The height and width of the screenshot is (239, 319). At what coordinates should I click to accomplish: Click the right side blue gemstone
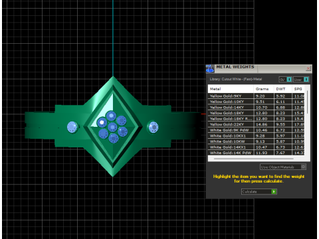click(x=153, y=127)
